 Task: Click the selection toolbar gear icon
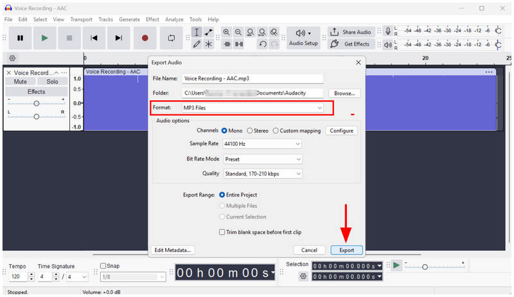303,276
